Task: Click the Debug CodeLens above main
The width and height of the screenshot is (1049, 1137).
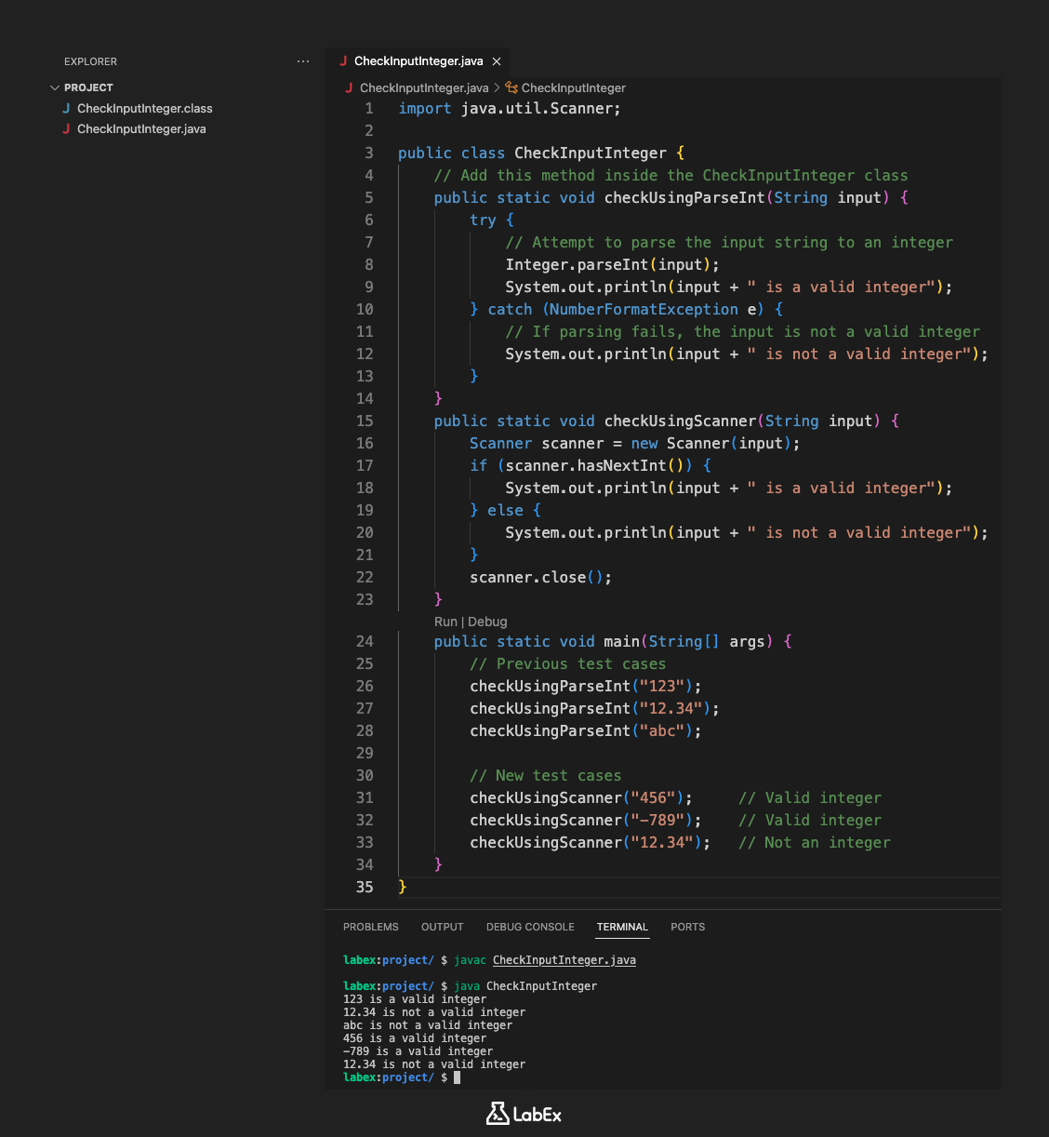Action: 487,622
